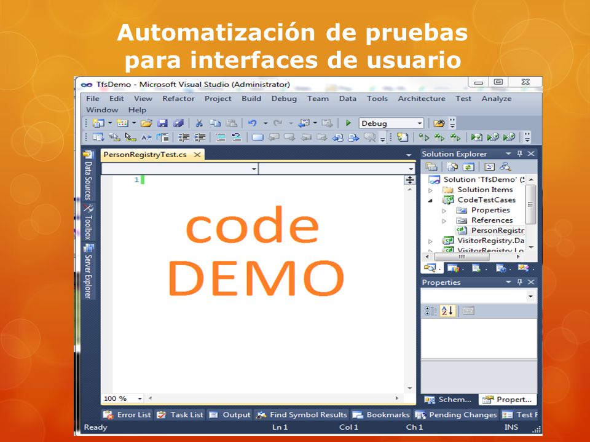This screenshot has width=590, height=442.
Task: Save the current file with the floppy icon
Action: pos(162,123)
